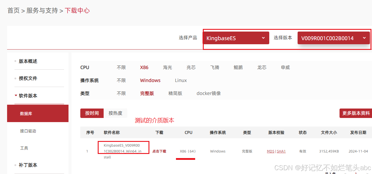Switch to the 按热度 sort tab

[x=115, y=113]
